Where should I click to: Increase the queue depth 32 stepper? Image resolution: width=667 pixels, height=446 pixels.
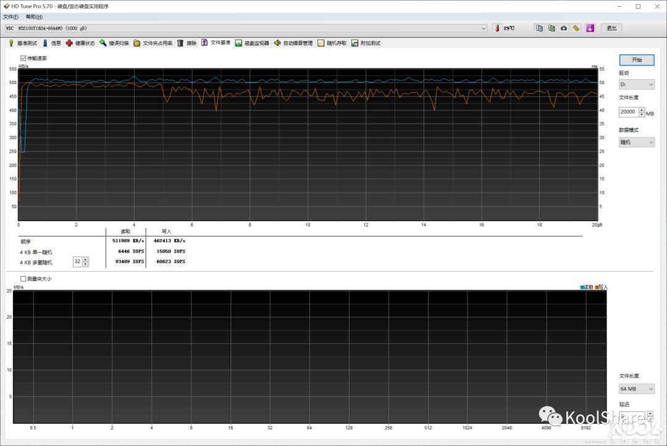point(85,259)
